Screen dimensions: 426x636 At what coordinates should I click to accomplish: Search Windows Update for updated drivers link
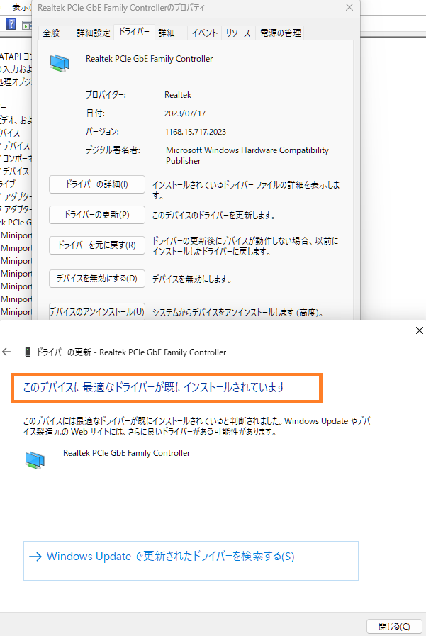pyautogui.click(x=191, y=561)
